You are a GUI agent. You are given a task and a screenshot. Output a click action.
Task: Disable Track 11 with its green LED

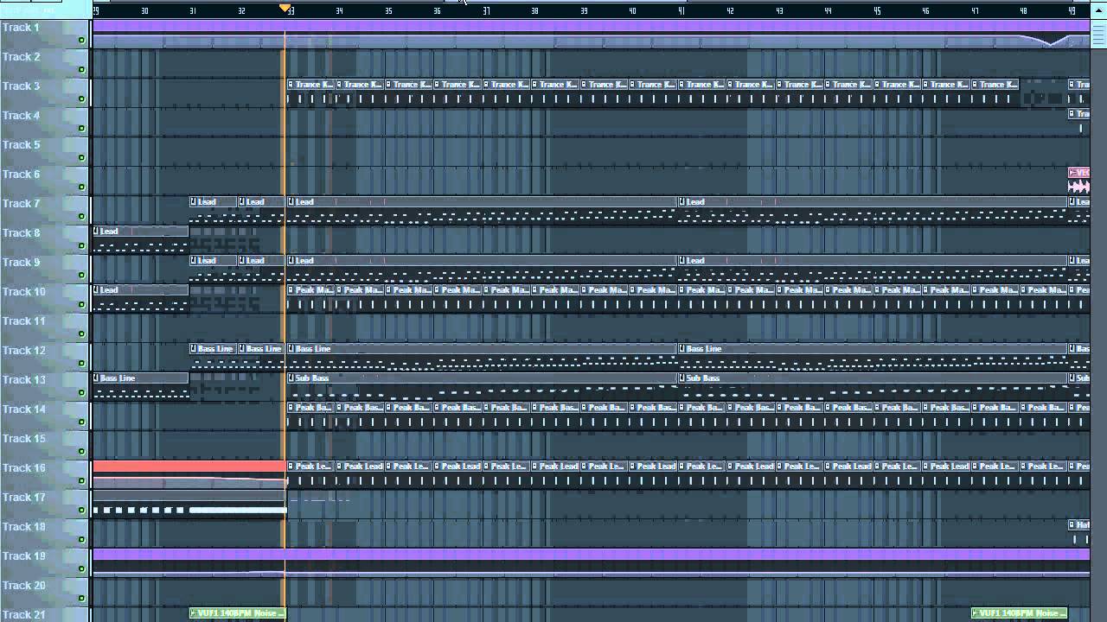(82, 334)
